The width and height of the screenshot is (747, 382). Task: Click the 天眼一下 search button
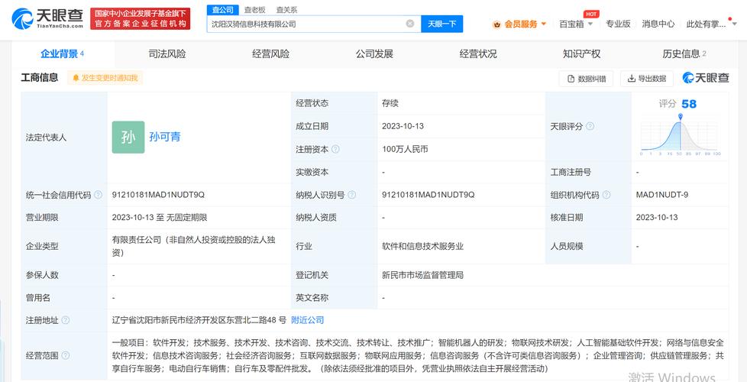pos(441,24)
